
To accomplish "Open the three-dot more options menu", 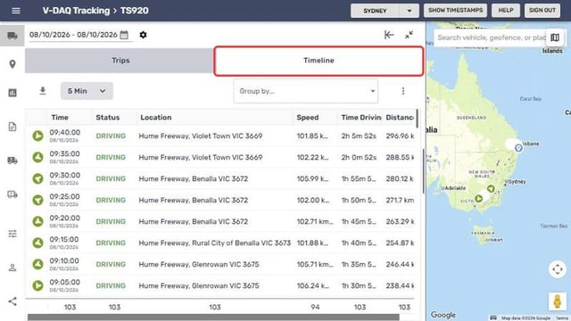I will pos(402,91).
